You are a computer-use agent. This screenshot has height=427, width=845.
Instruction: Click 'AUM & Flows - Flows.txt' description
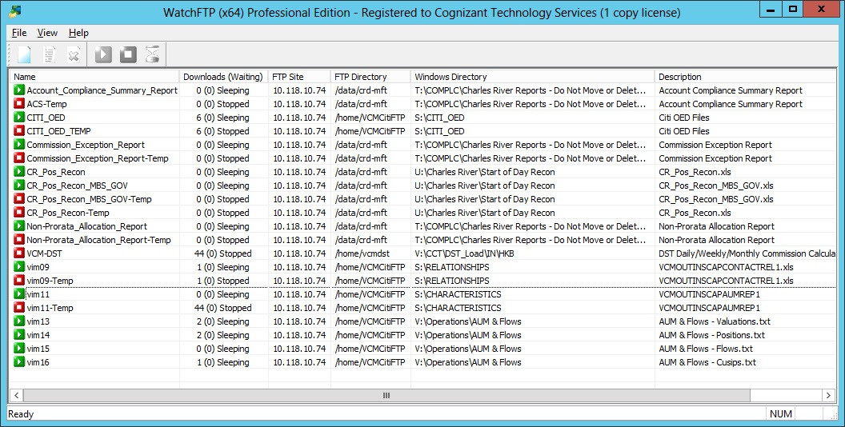pos(706,349)
